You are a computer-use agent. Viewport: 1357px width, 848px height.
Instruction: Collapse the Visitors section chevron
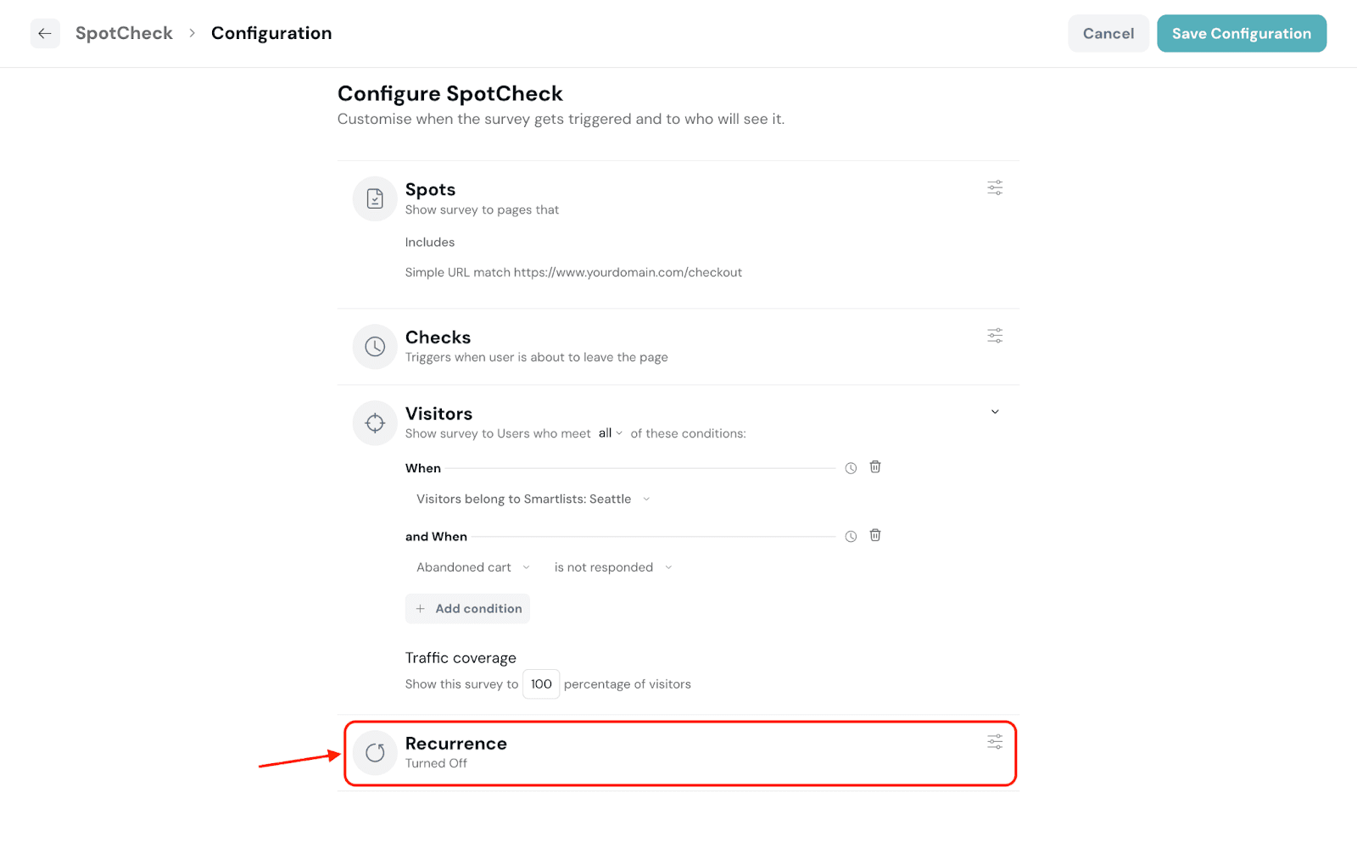point(995,412)
